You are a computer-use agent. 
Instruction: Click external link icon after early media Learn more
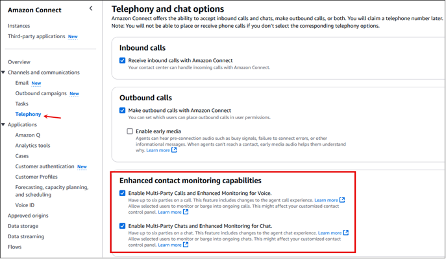(x=174, y=150)
